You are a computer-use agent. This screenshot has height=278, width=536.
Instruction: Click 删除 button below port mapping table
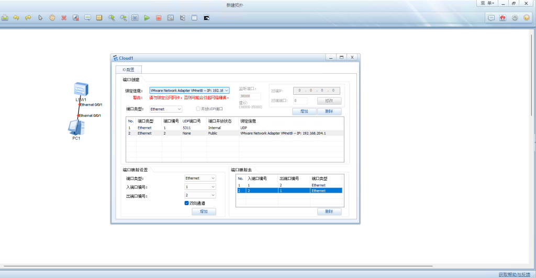coord(329,212)
